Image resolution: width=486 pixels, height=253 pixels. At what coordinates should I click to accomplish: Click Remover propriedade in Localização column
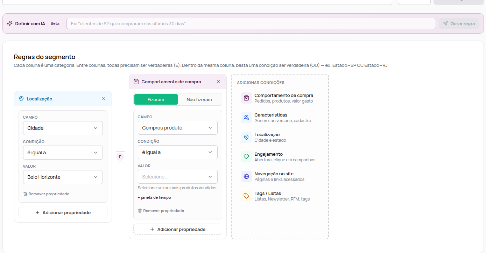46,194
